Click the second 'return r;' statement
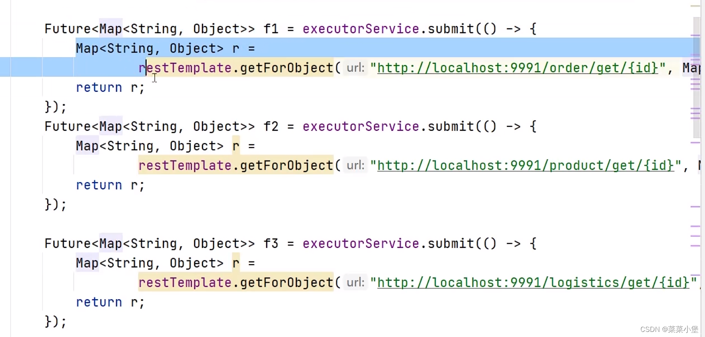This screenshot has width=705, height=337. [110, 185]
